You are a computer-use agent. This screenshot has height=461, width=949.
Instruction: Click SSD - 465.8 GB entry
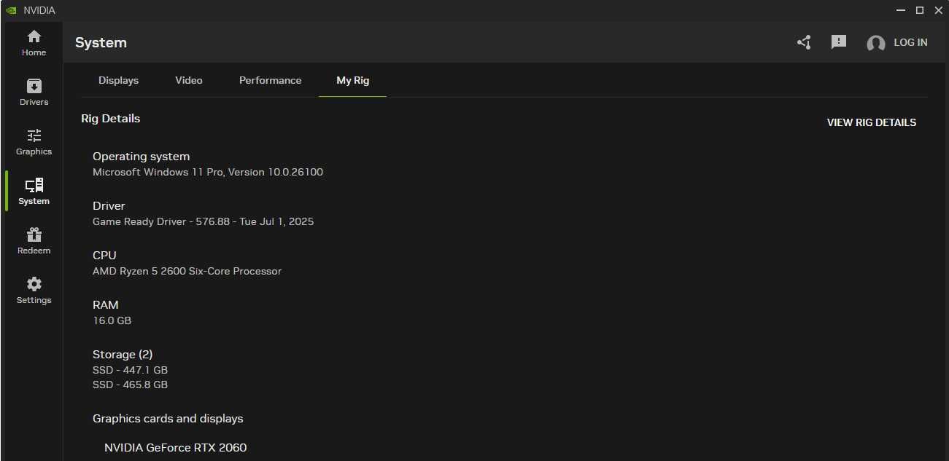click(130, 385)
